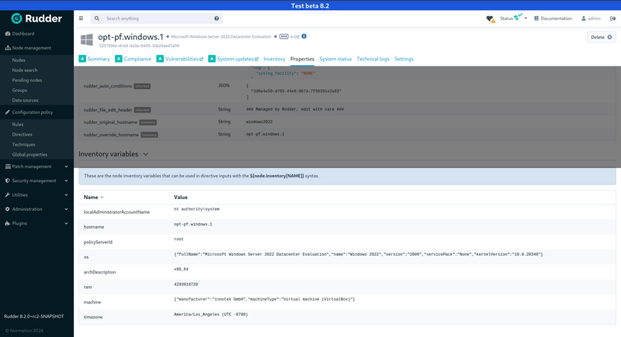
Task: Click the blue info icon beside 4 GB
Action: tap(304, 36)
